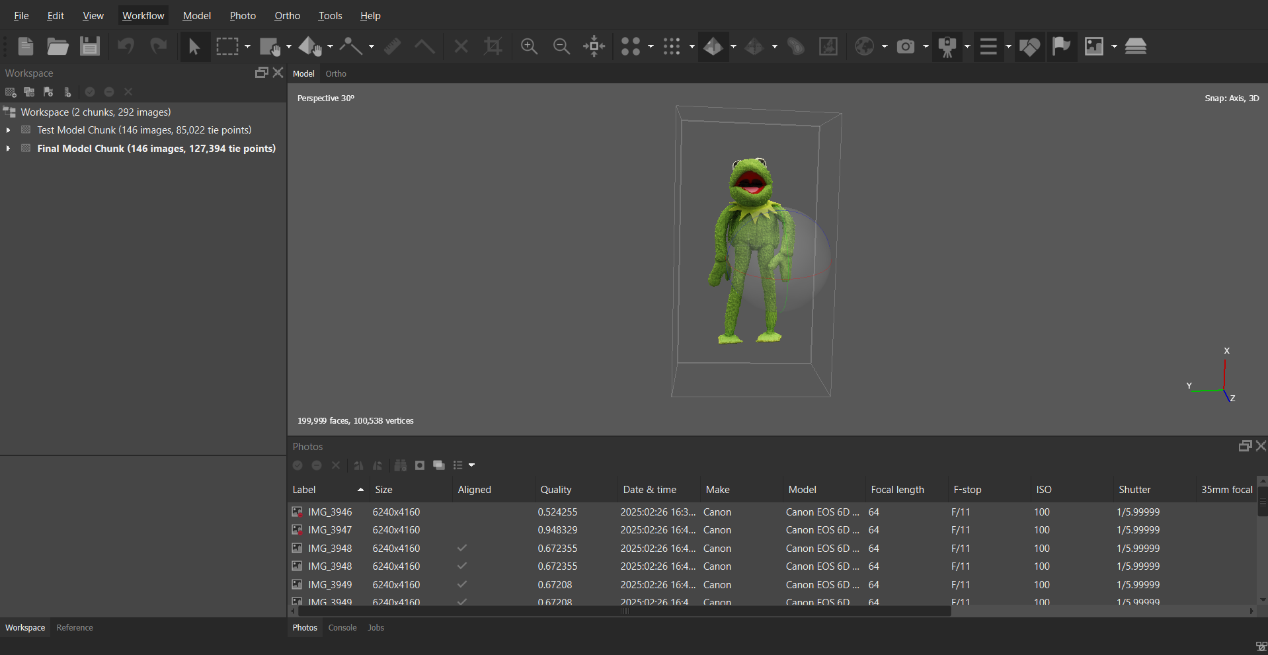Click the Reset View icon
The width and height of the screenshot is (1268, 655).
pos(594,46)
